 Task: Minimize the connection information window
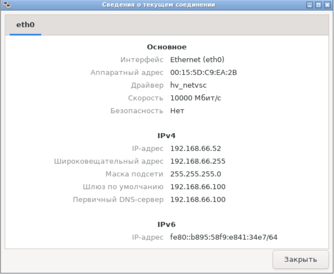310,5
